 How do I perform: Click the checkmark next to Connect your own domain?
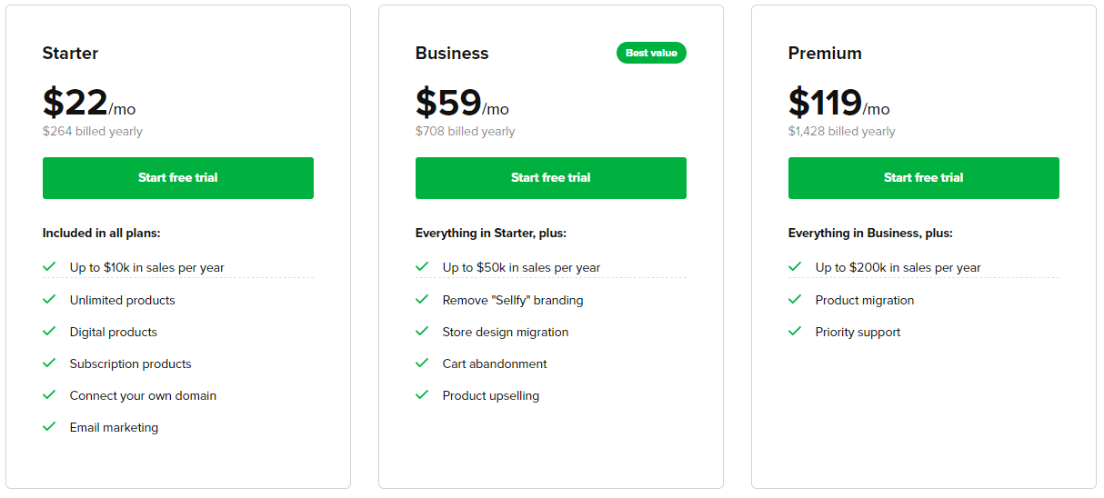coord(49,394)
